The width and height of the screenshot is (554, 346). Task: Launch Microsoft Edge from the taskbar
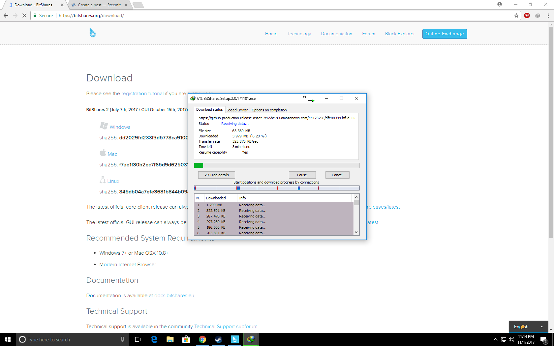pyautogui.click(x=154, y=339)
